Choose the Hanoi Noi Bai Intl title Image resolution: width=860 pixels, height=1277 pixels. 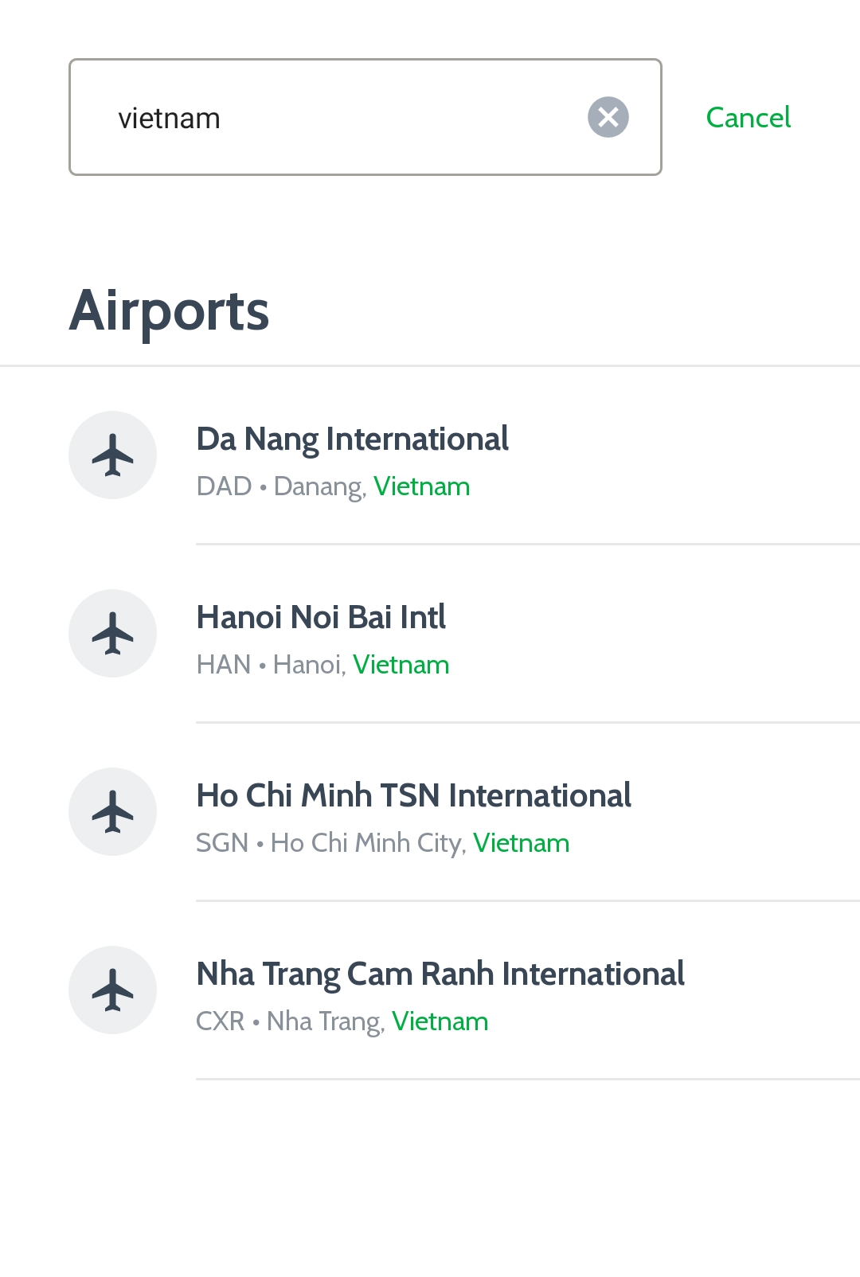click(x=321, y=617)
